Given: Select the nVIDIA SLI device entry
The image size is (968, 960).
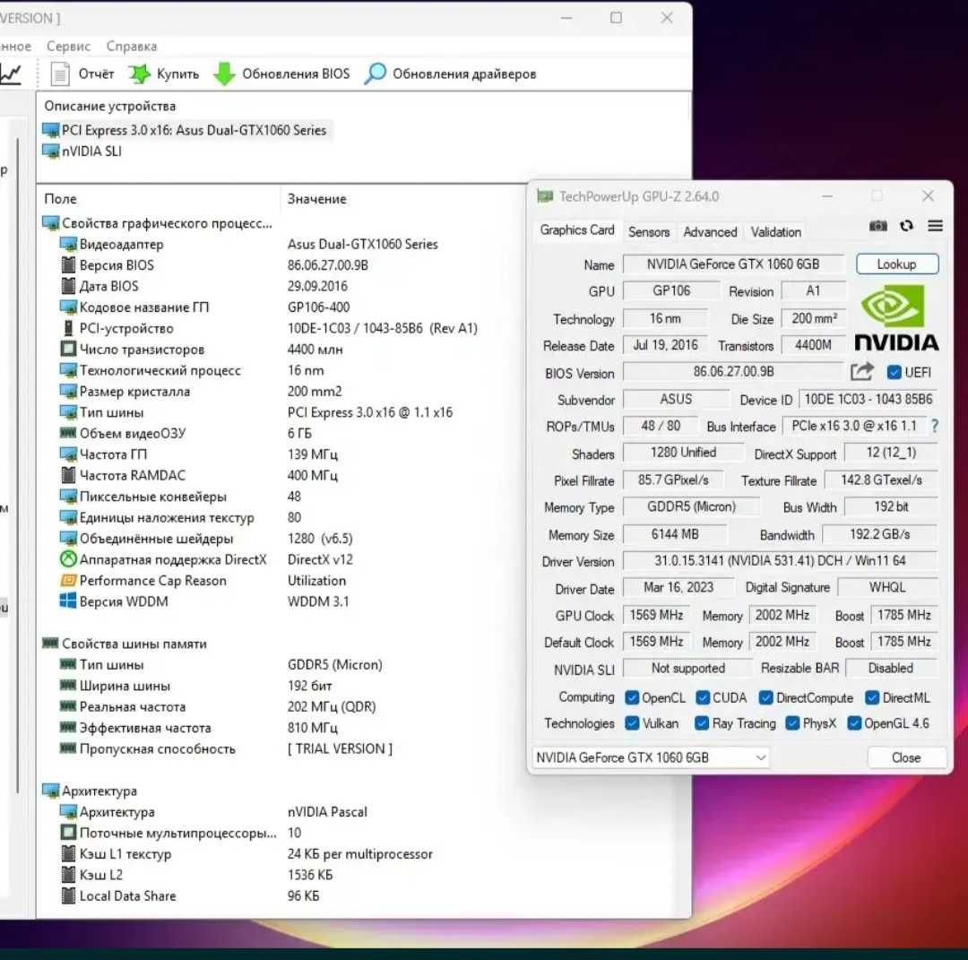Looking at the screenshot, I should coord(82,151).
